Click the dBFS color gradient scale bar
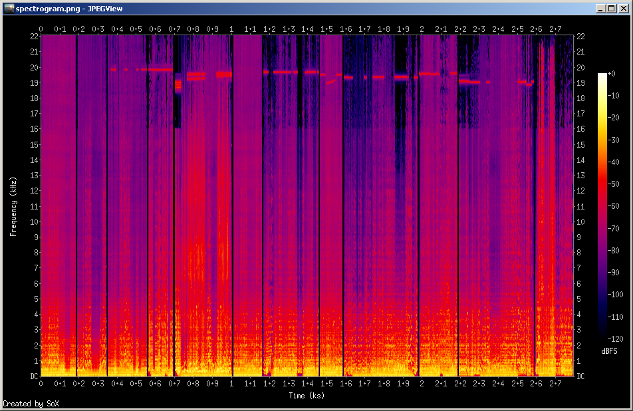 point(601,206)
